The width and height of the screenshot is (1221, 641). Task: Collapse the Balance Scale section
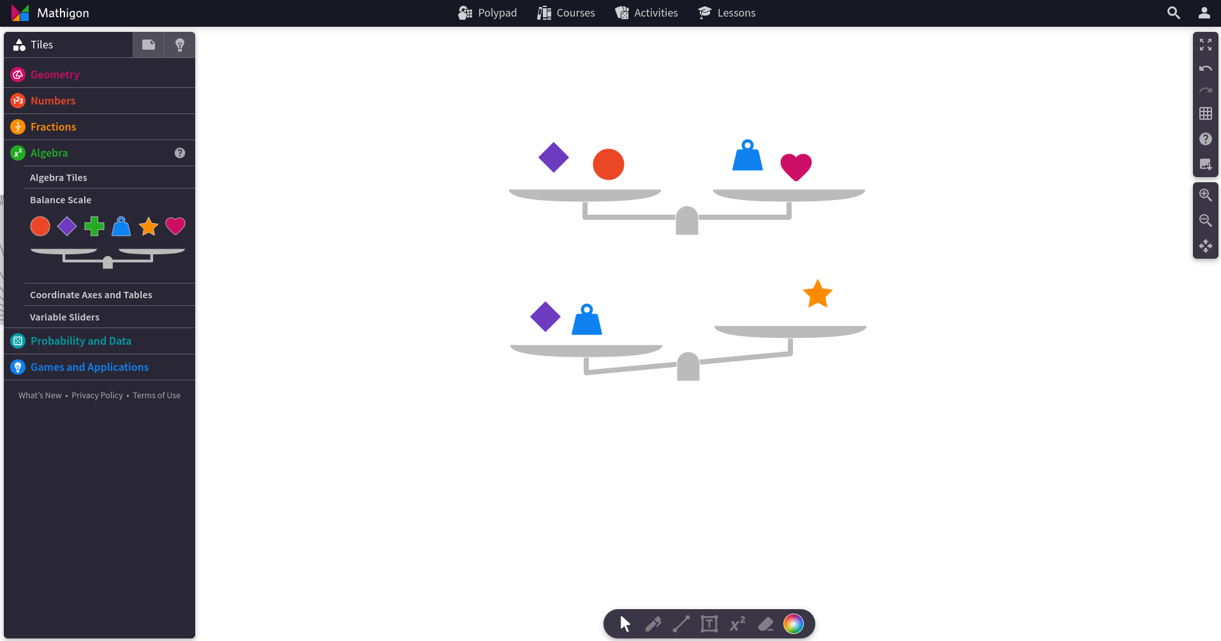click(x=110, y=200)
